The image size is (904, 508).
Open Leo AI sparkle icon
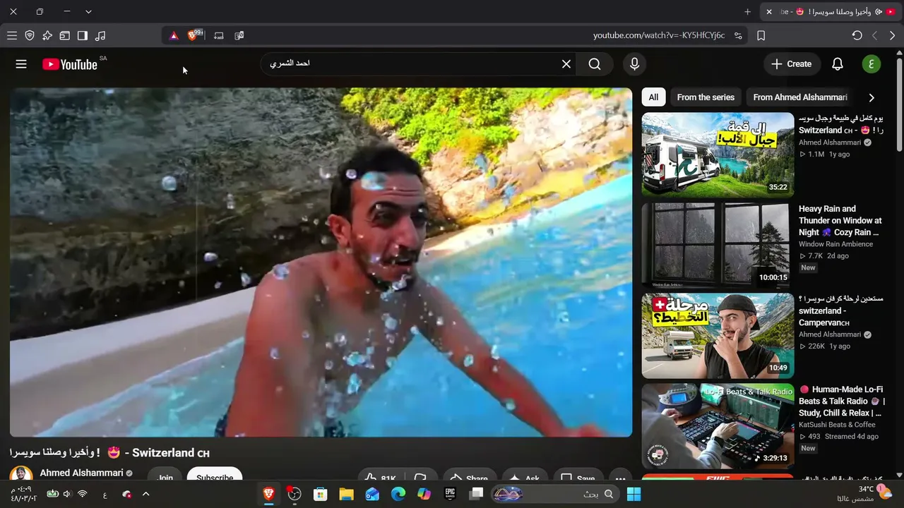point(47,35)
